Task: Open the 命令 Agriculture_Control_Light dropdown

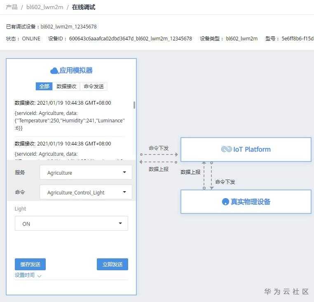Action: (86, 192)
